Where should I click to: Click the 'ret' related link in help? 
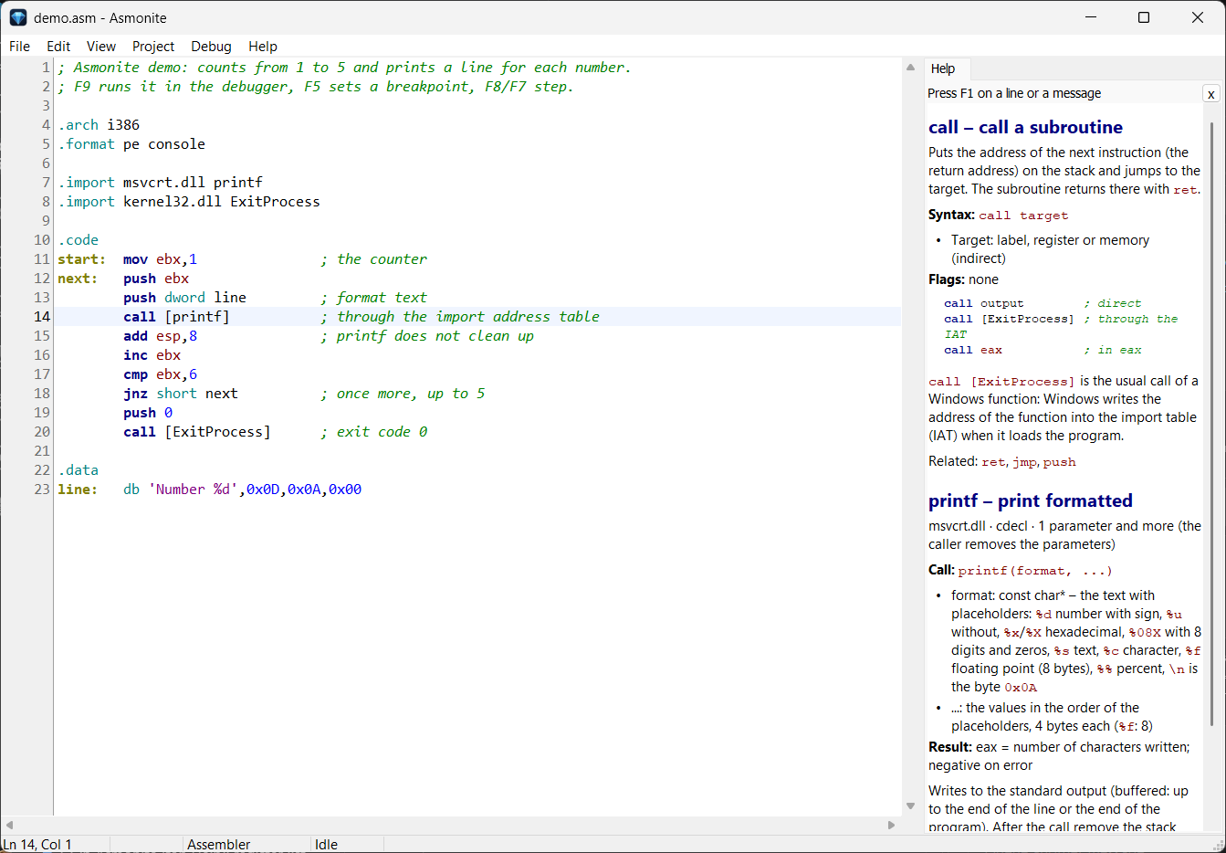point(992,462)
